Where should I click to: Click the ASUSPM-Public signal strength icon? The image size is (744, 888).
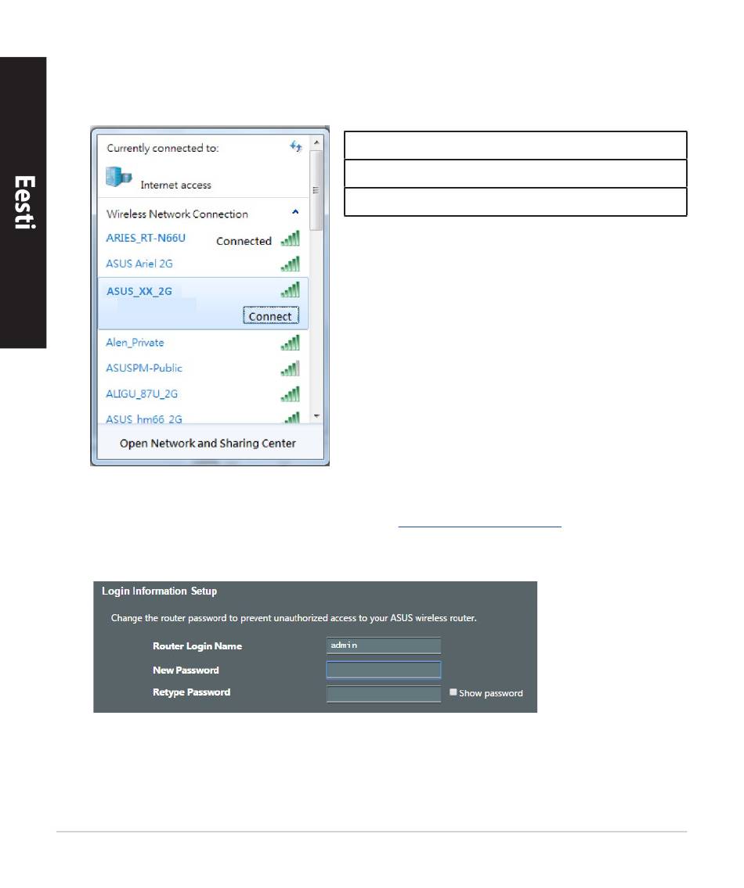click(291, 369)
